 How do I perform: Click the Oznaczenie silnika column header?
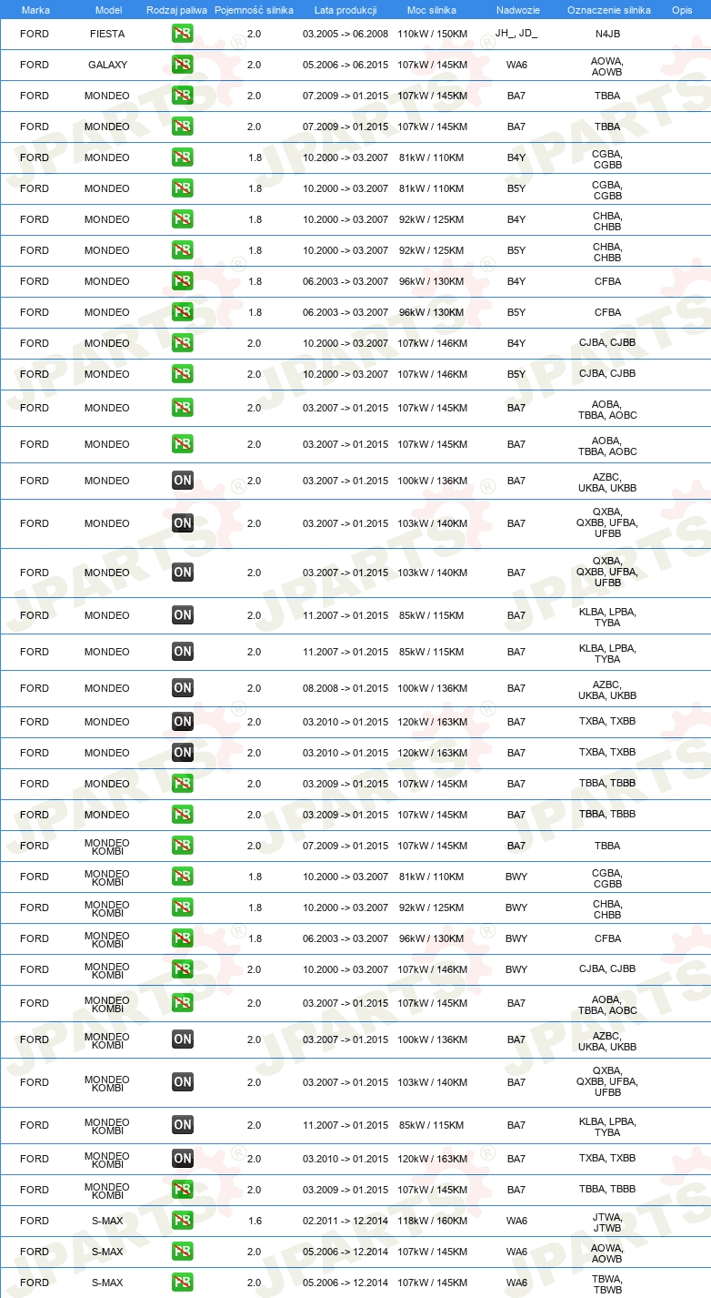[x=608, y=9]
